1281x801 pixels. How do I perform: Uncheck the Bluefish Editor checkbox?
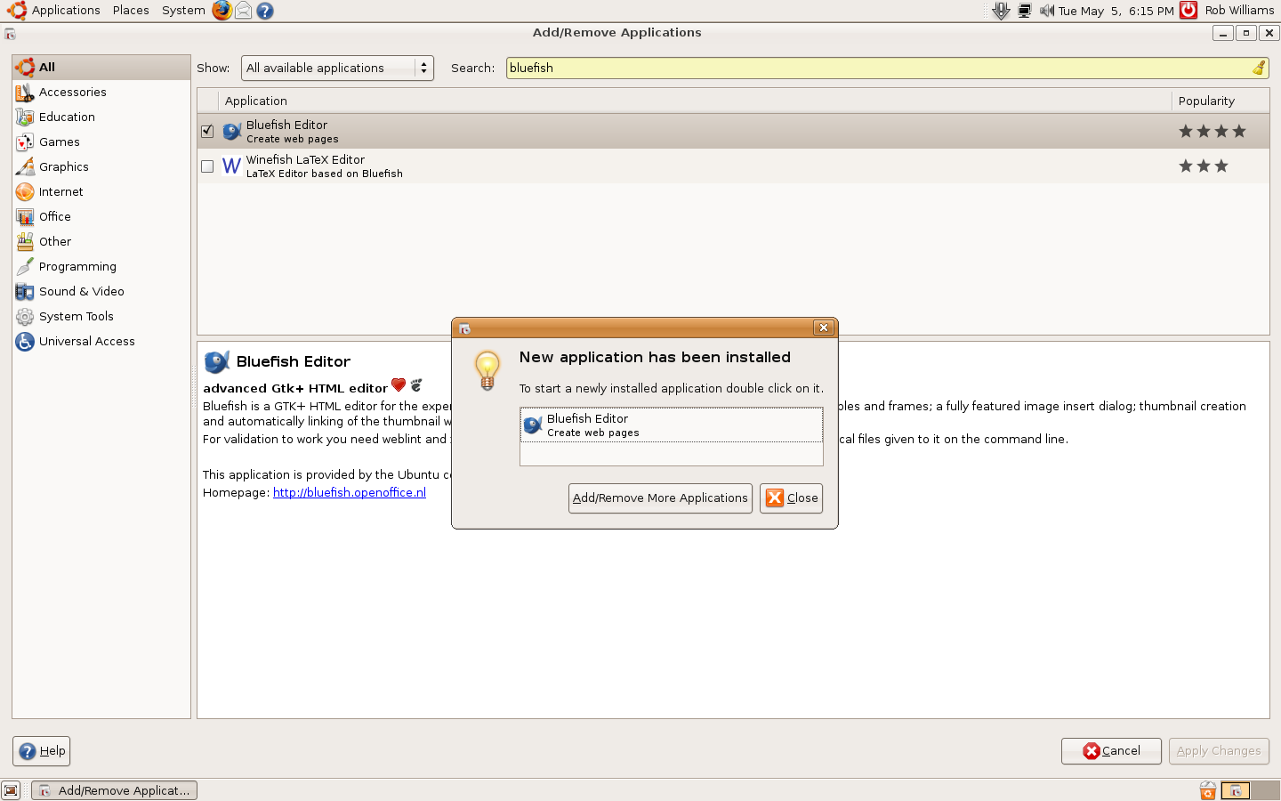pos(207,132)
